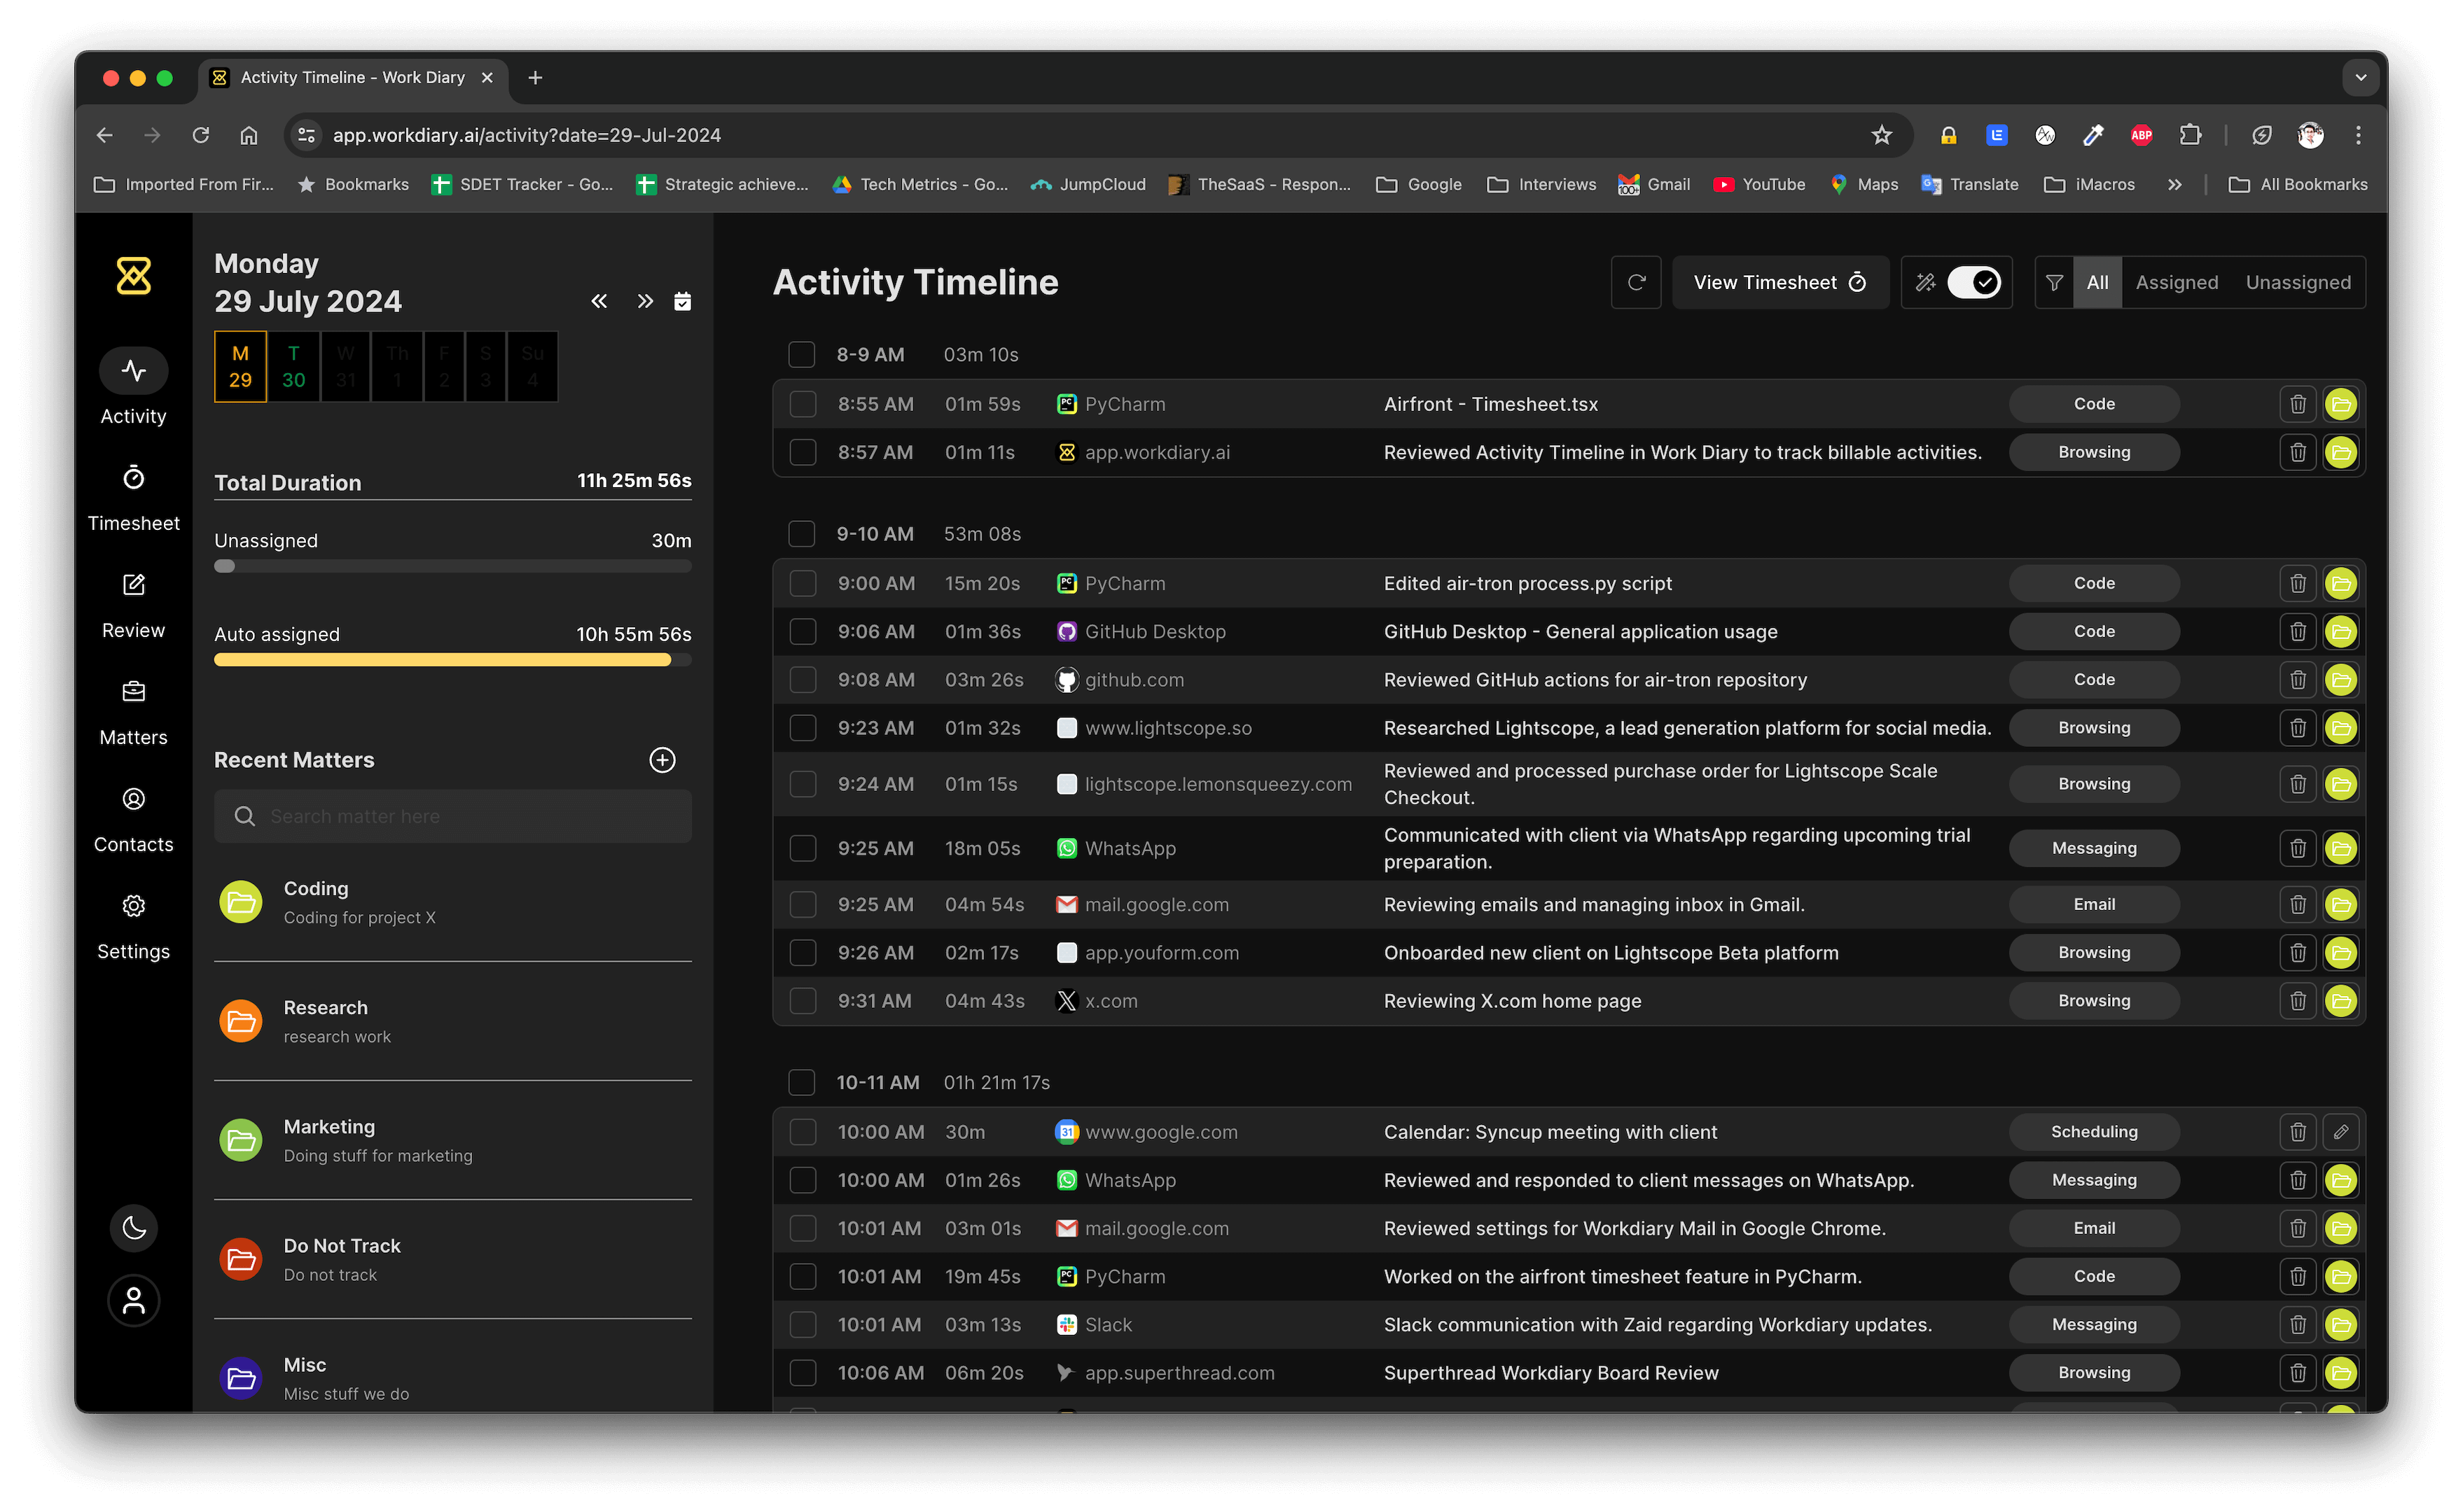Reload the browser page
The height and width of the screenshot is (1512, 2463).
pos(200,135)
